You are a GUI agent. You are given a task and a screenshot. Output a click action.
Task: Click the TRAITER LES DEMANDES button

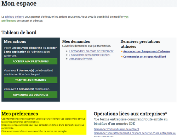click(30, 80)
